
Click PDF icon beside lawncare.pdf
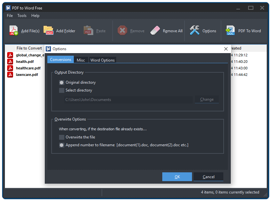coord(10,75)
